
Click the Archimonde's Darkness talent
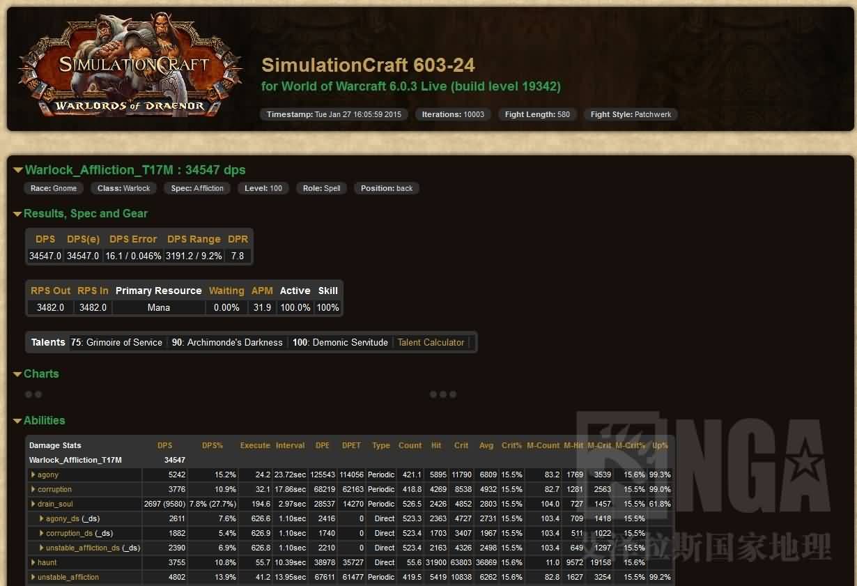pos(227,342)
